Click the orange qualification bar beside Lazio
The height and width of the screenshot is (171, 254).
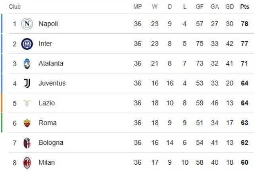[x=2, y=103]
